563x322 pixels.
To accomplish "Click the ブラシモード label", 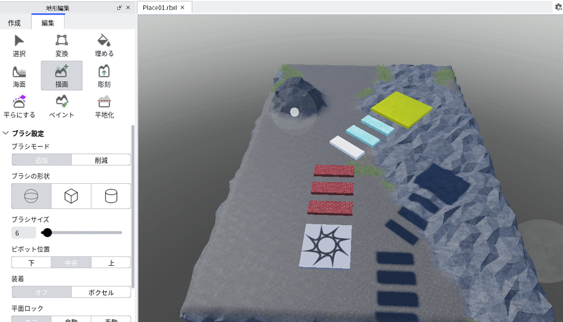I will click(31, 146).
